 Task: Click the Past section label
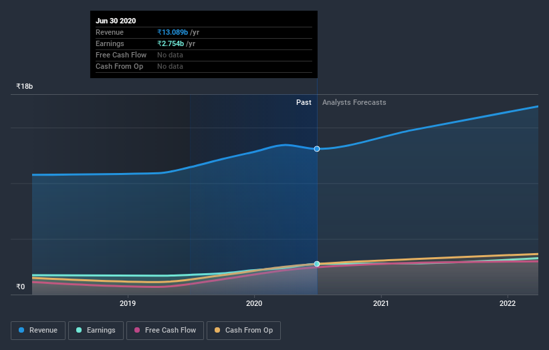[x=304, y=102]
